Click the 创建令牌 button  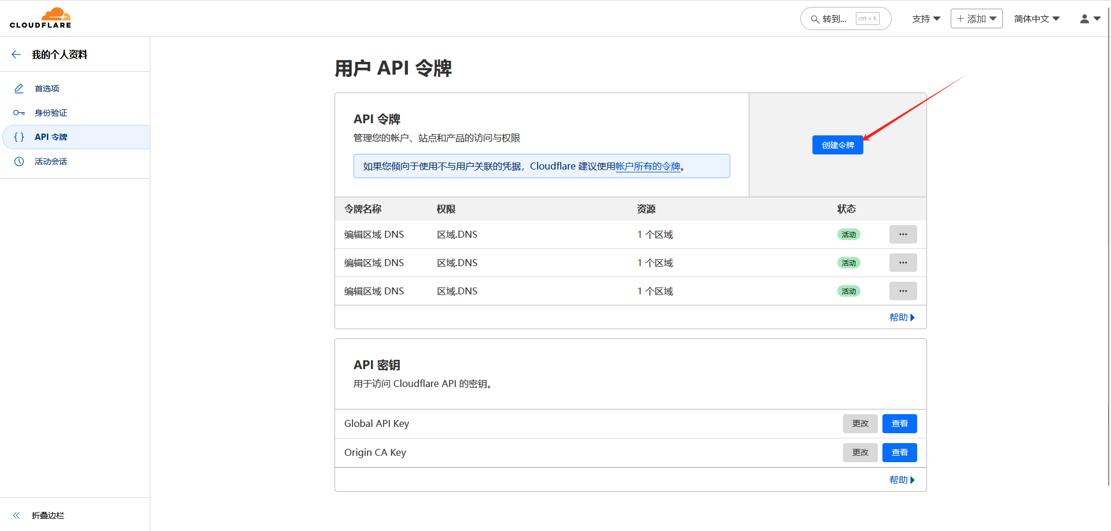[837, 145]
